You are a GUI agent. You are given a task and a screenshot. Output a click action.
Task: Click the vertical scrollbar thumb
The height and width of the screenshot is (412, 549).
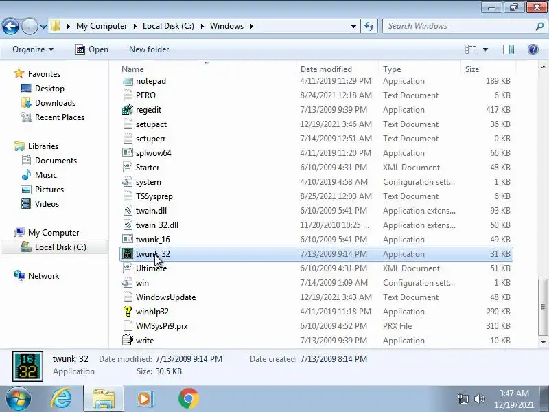click(543, 307)
